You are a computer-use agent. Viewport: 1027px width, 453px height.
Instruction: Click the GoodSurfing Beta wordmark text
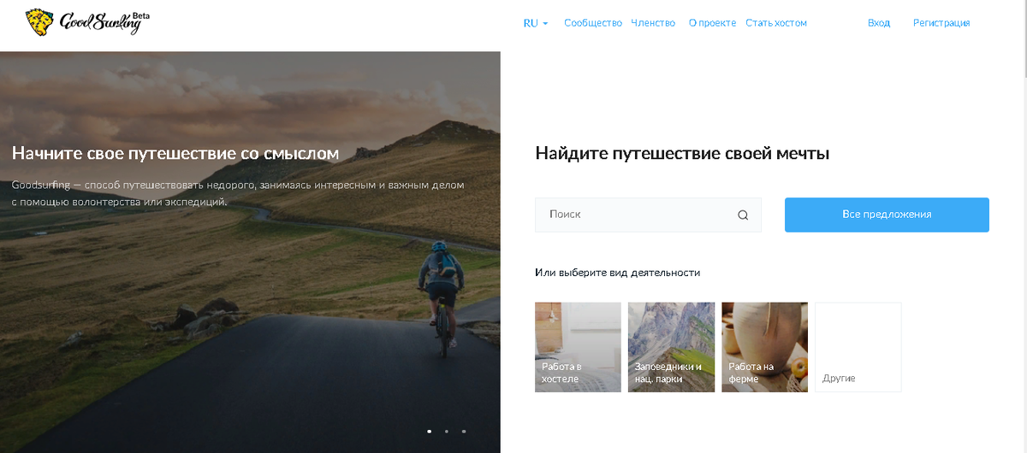[104, 21]
